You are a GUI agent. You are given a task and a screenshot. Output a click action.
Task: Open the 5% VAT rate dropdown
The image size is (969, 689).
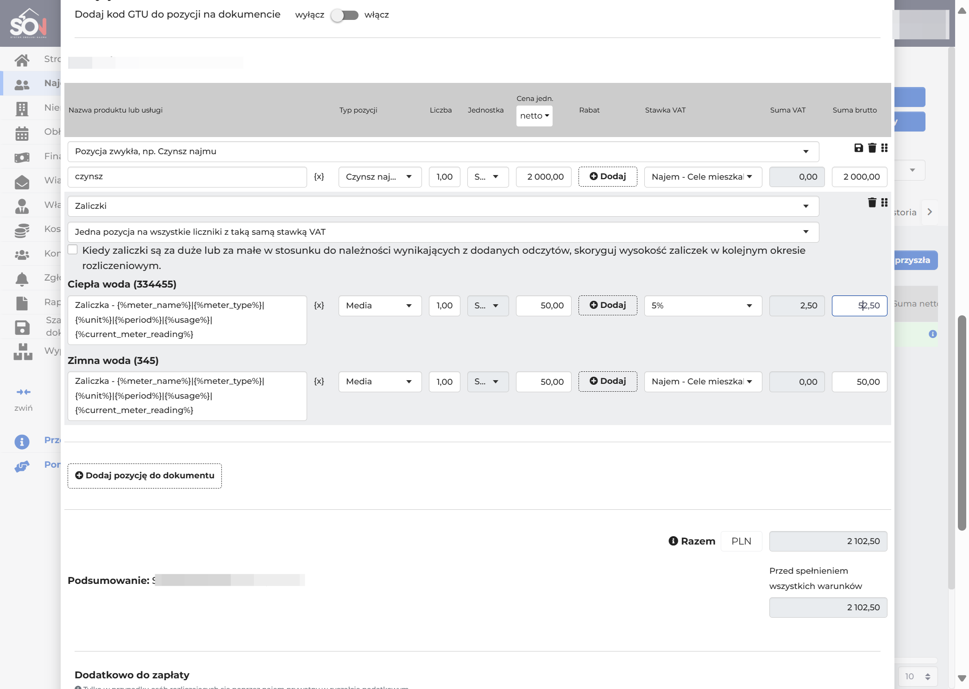703,306
